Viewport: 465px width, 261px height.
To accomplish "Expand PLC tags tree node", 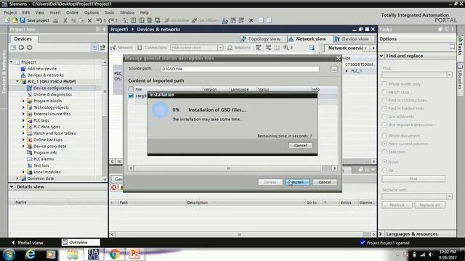I will (23, 120).
